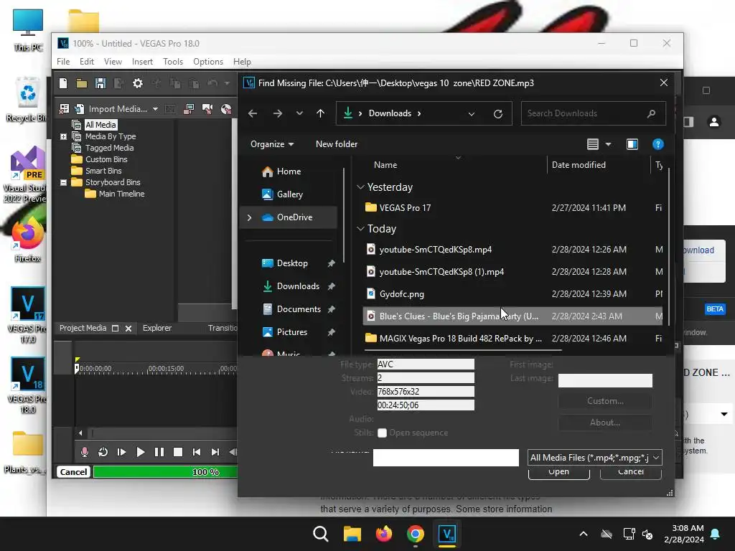Close the Project Media tab
Image resolution: width=735 pixels, height=551 pixels.
point(128,329)
